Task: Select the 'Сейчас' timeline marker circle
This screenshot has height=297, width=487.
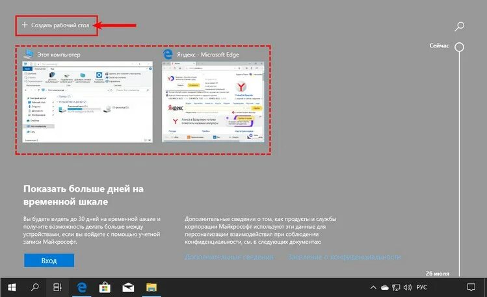Action: (x=459, y=47)
